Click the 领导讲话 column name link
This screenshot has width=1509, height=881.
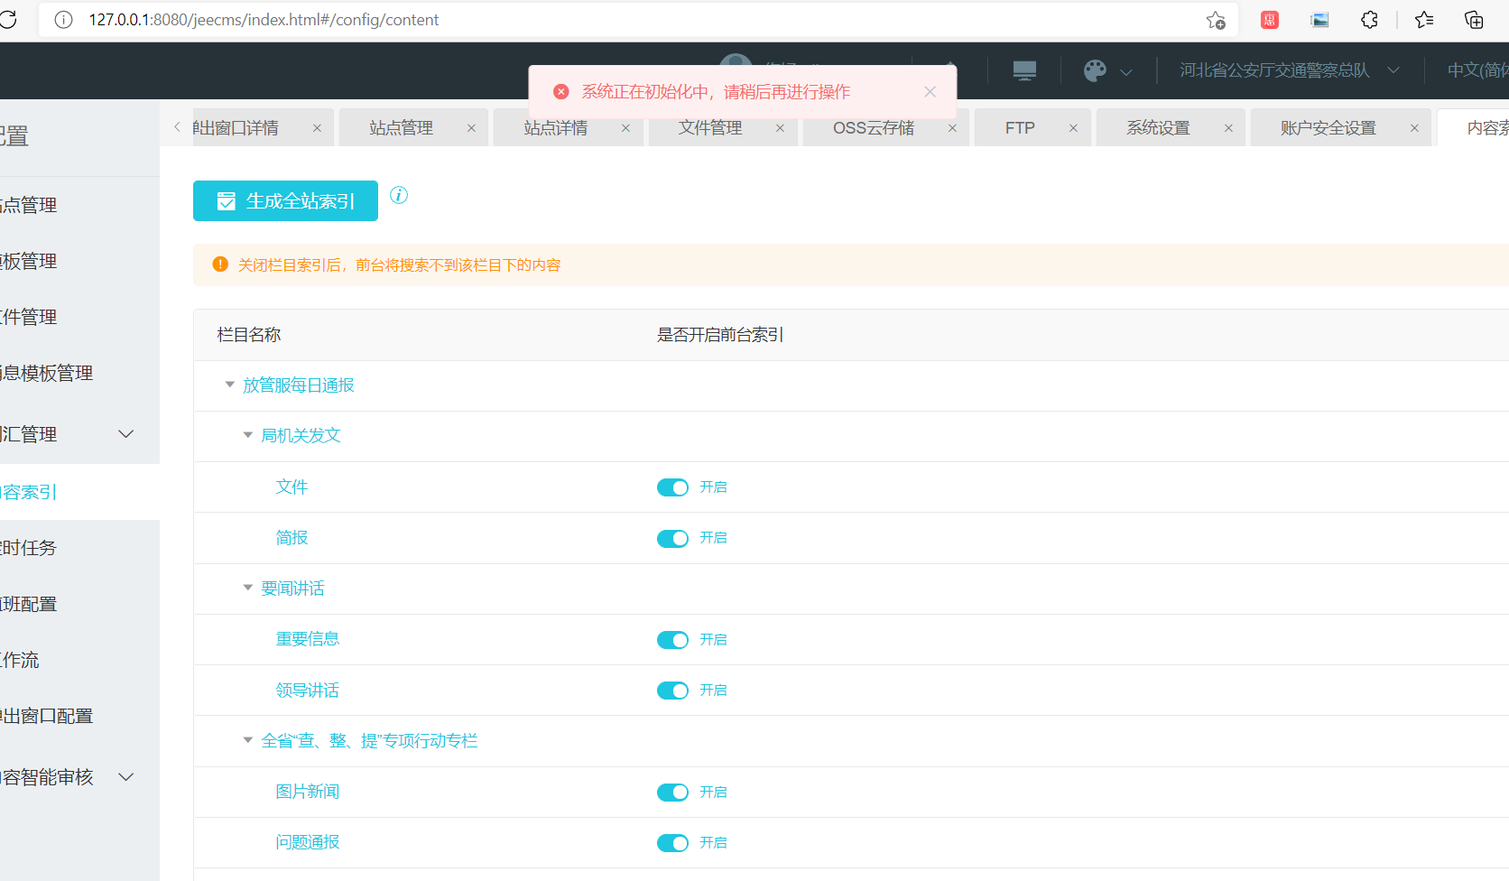(308, 691)
